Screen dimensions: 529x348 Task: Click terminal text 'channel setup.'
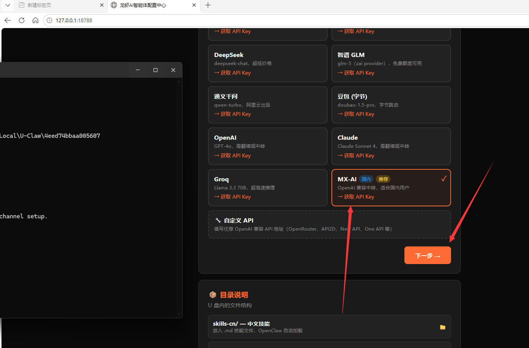(24, 216)
